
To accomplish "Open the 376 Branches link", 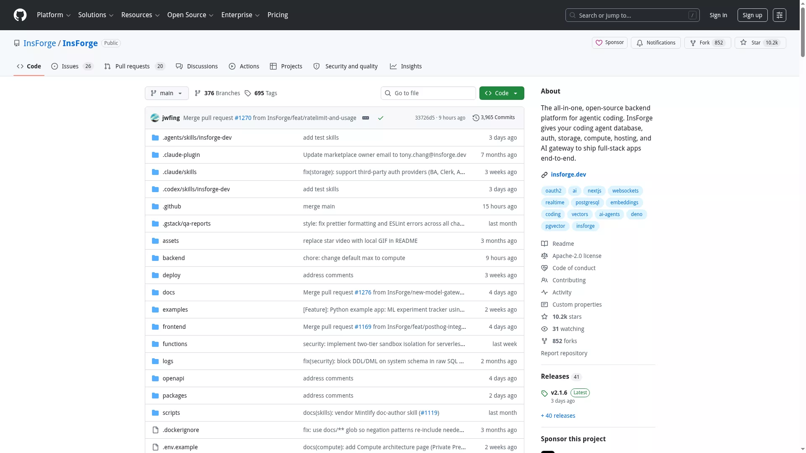I will click(217, 93).
